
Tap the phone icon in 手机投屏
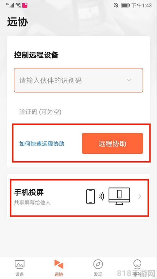click(90, 197)
